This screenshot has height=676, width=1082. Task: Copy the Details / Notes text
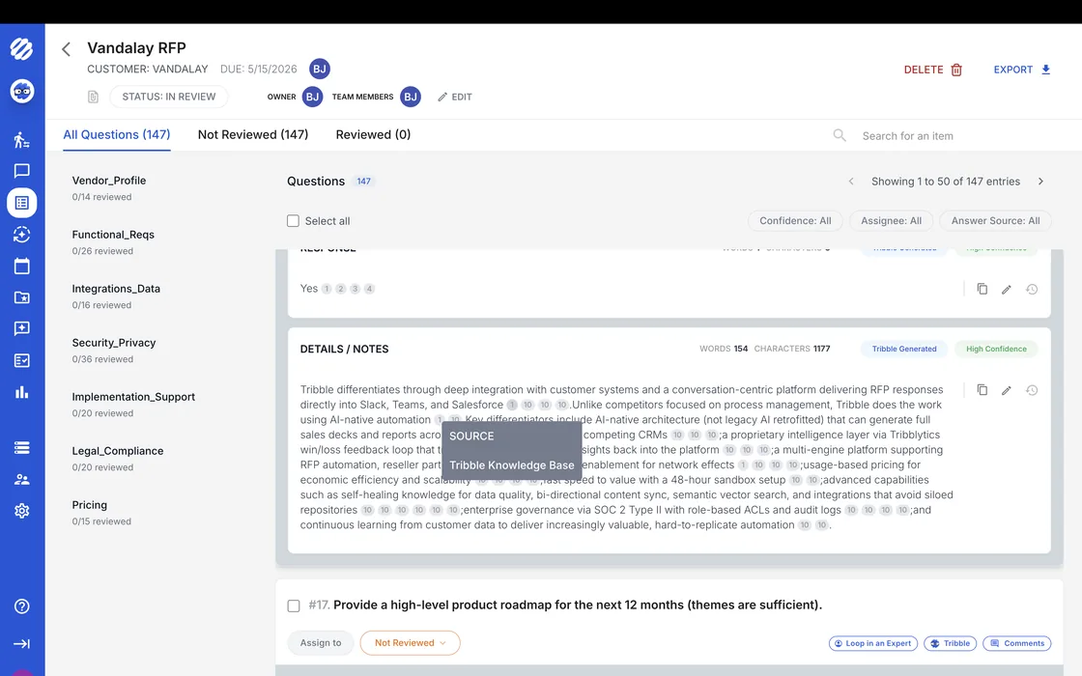coord(982,390)
